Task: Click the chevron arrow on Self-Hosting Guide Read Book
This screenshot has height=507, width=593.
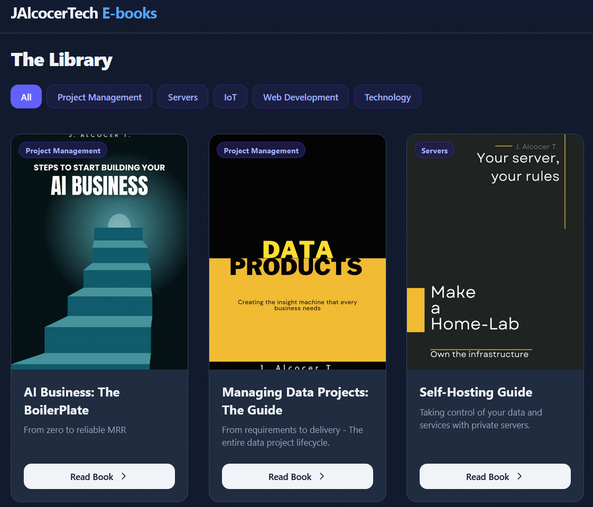Action: 519,476
